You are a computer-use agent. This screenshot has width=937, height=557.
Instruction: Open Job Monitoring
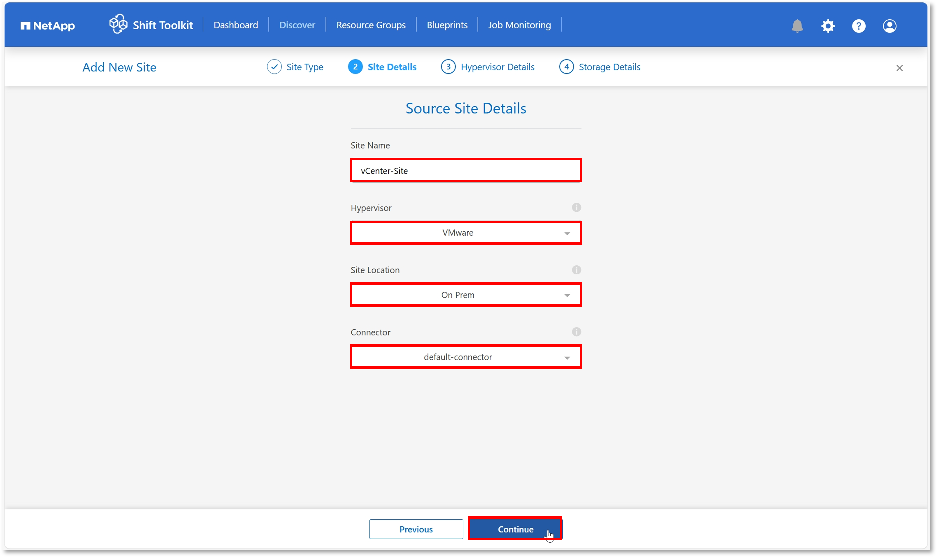coord(519,25)
